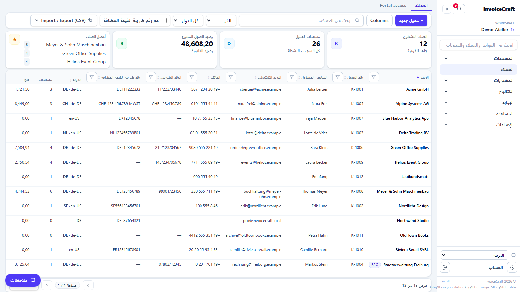This screenshot has height=292, width=520.
Task: Open the filter for رقم ضريبة القيمة المضافة column
Action: click(x=92, y=77)
